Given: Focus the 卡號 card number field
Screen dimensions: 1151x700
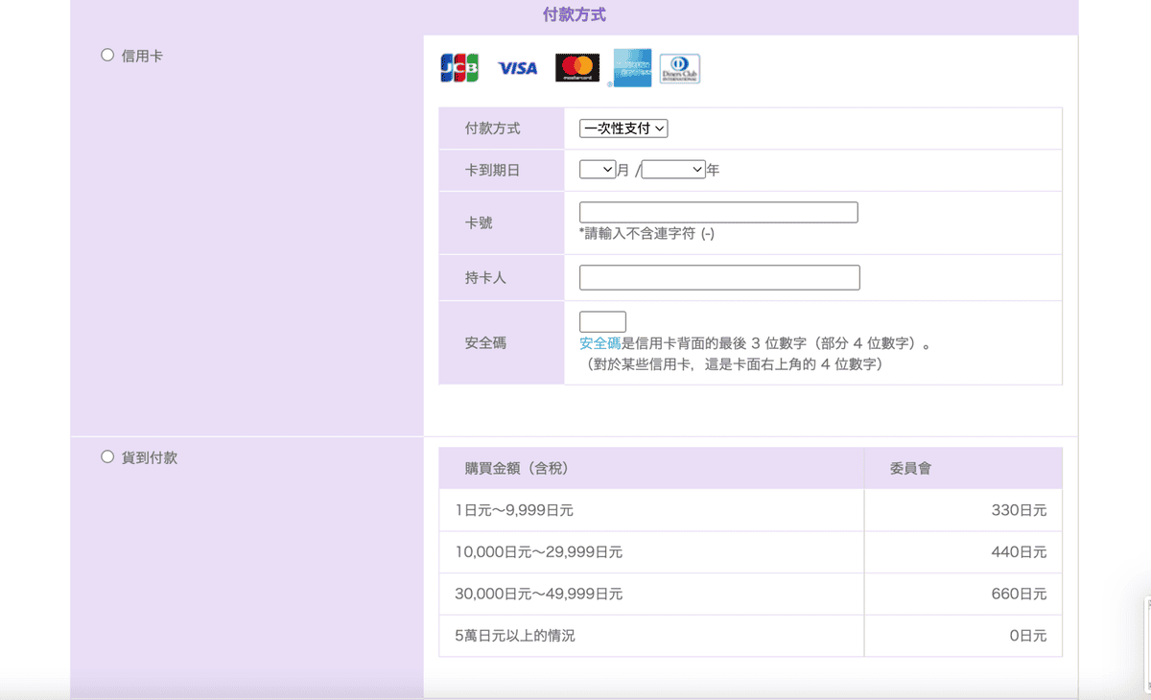Looking at the screenshot, I should click(718, 213).
